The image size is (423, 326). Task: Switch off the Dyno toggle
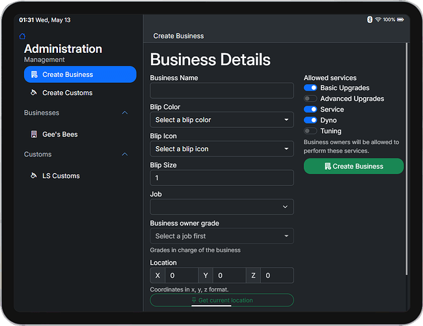(x=310, y=120)
